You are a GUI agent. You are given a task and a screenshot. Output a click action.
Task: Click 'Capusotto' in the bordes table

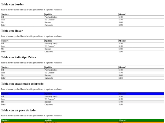[x=49, y=25]
